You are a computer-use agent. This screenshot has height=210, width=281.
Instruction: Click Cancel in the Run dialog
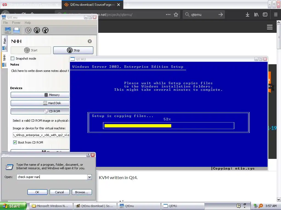click(60, 192)
